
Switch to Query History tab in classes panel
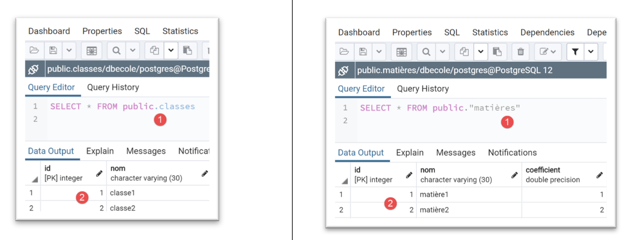point(113,87)
